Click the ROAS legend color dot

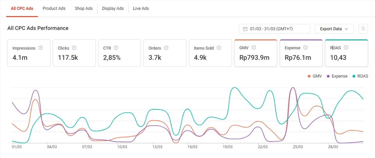[x=354, y=76]
